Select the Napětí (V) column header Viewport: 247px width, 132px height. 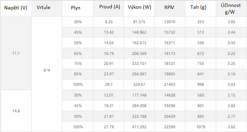coord(16,8)
